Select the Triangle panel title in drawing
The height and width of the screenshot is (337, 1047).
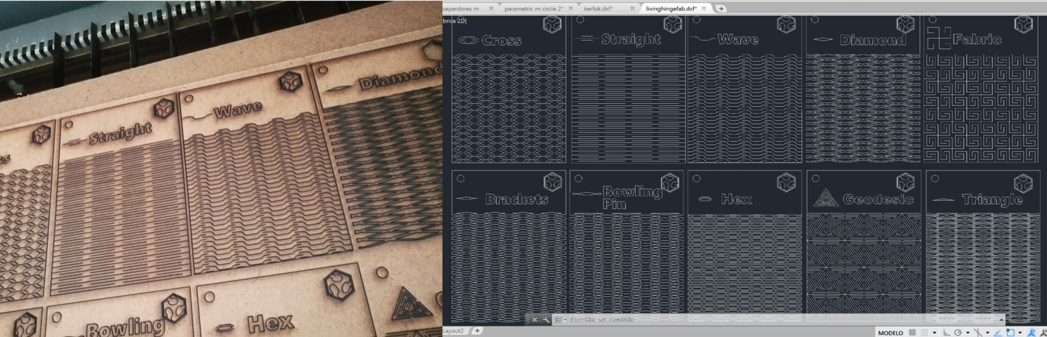[992, 200]
